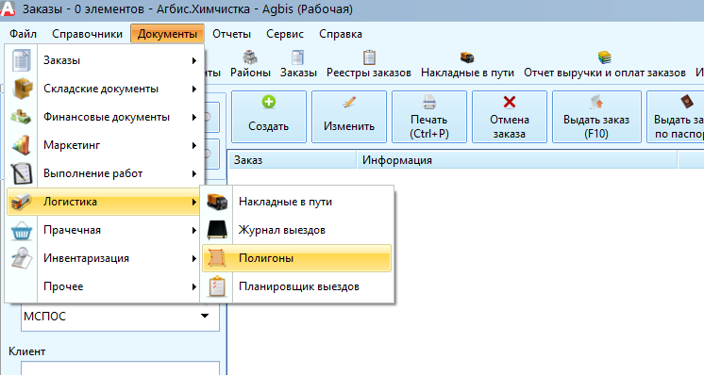This screenshot has width=704, height=375.
Task: Expand the Маркетинг submenu
Action: pyautogui.click(x=104, y=145)
